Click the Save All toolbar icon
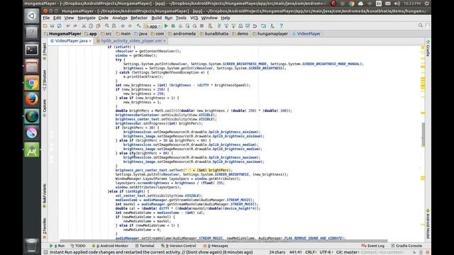Screen dimensions: 454x255 click(52, 26)
